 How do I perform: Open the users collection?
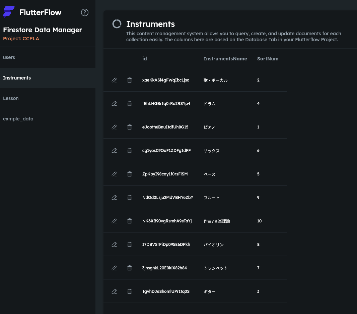tap(9, 57)
